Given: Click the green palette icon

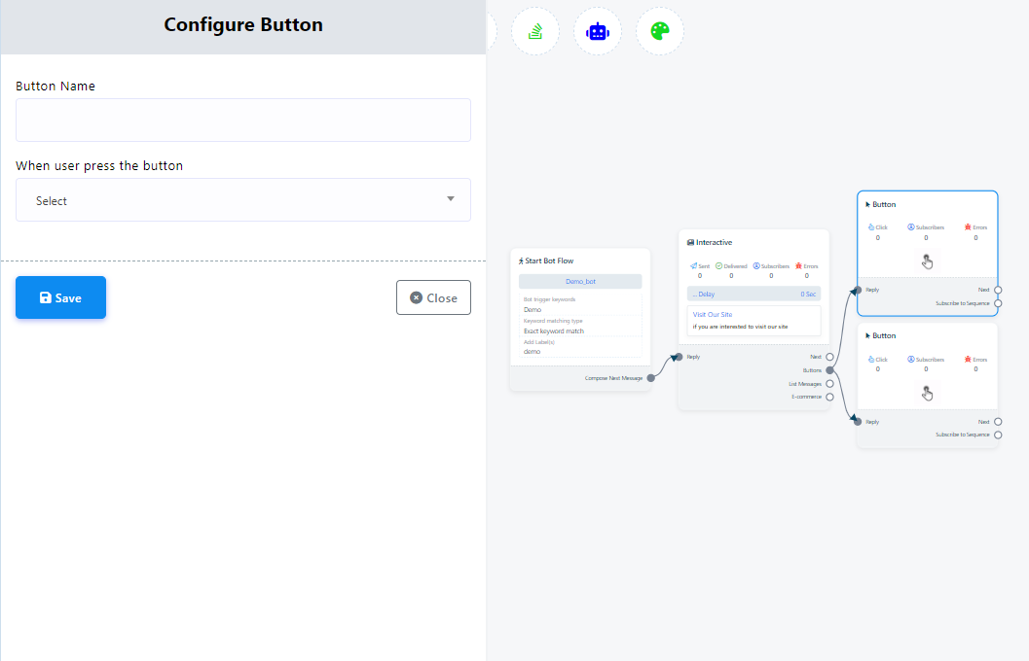Looking at the screenshot, I should 660,31.
